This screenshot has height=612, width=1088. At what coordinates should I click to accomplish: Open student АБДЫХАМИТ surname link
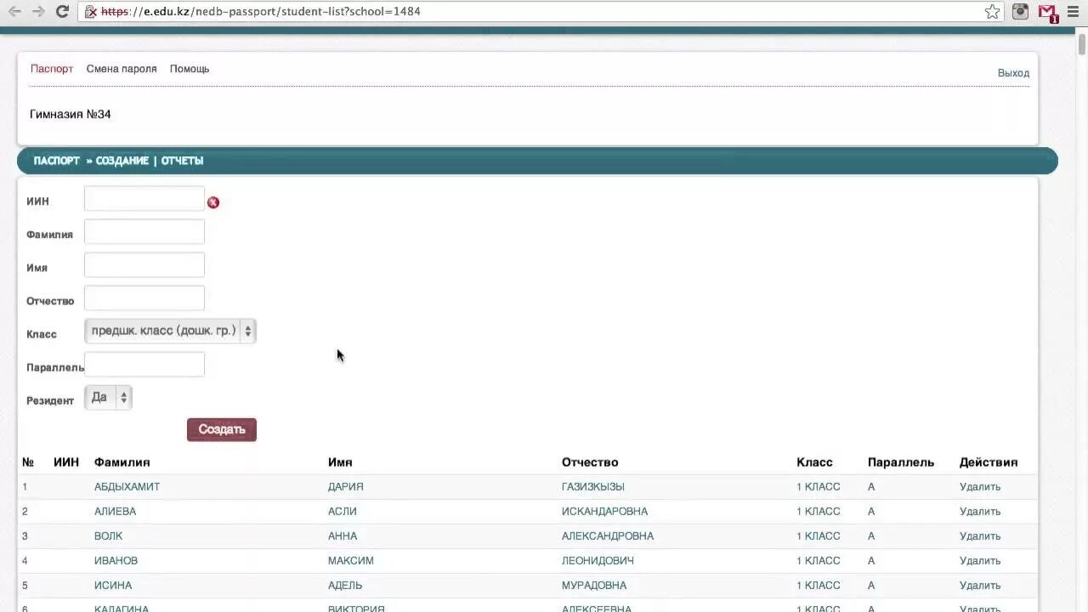pyautogui.click(x=127, y=487)
